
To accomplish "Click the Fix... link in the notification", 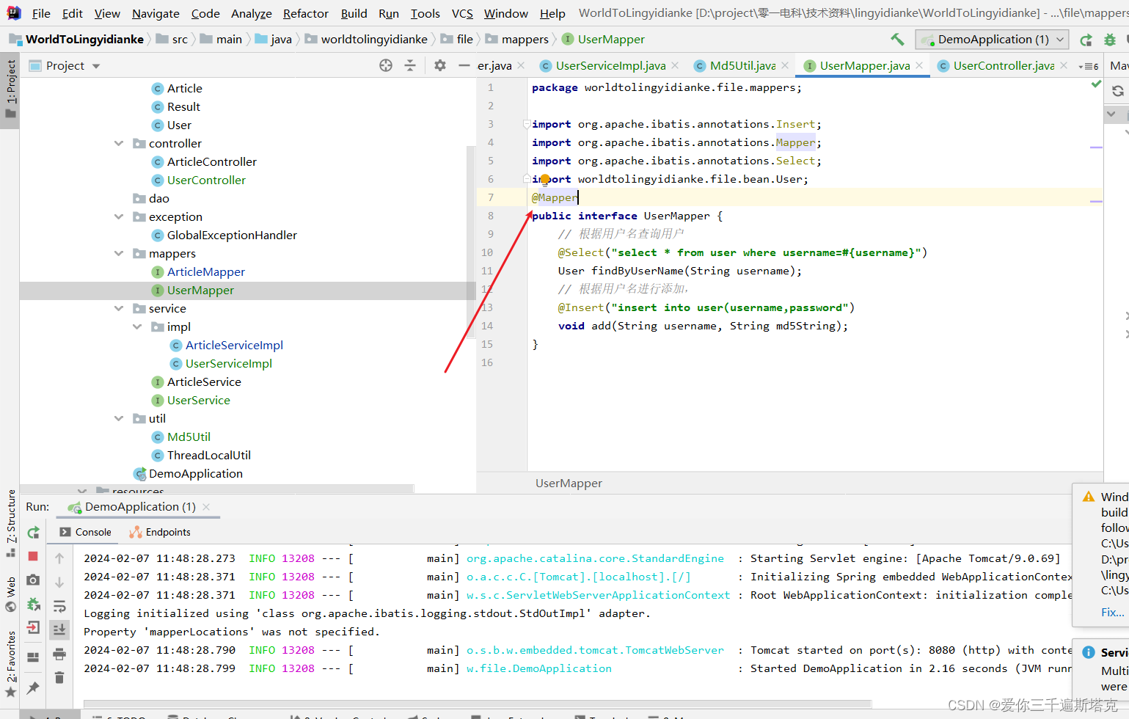I will click(1111, 611).
